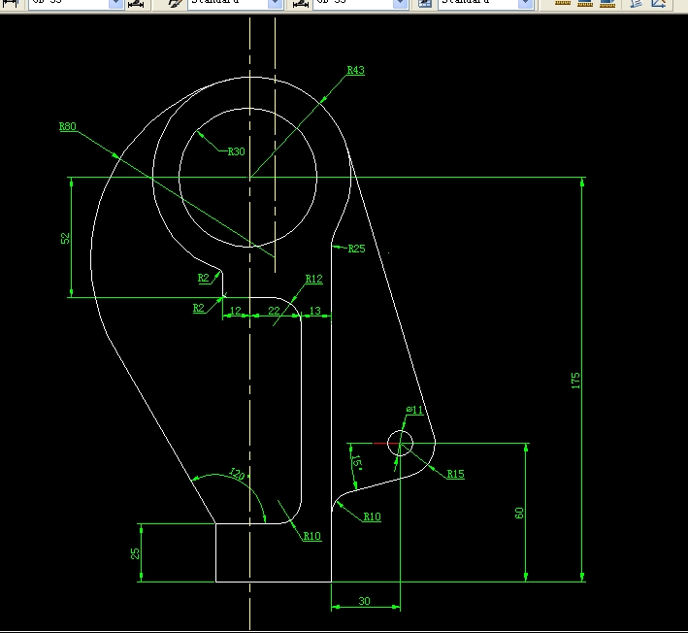The width and height of the screenshot is (688, 633).
Task: Open the GB-35 dropdown between the two Standard dropdowns
Action: [360, 3]
